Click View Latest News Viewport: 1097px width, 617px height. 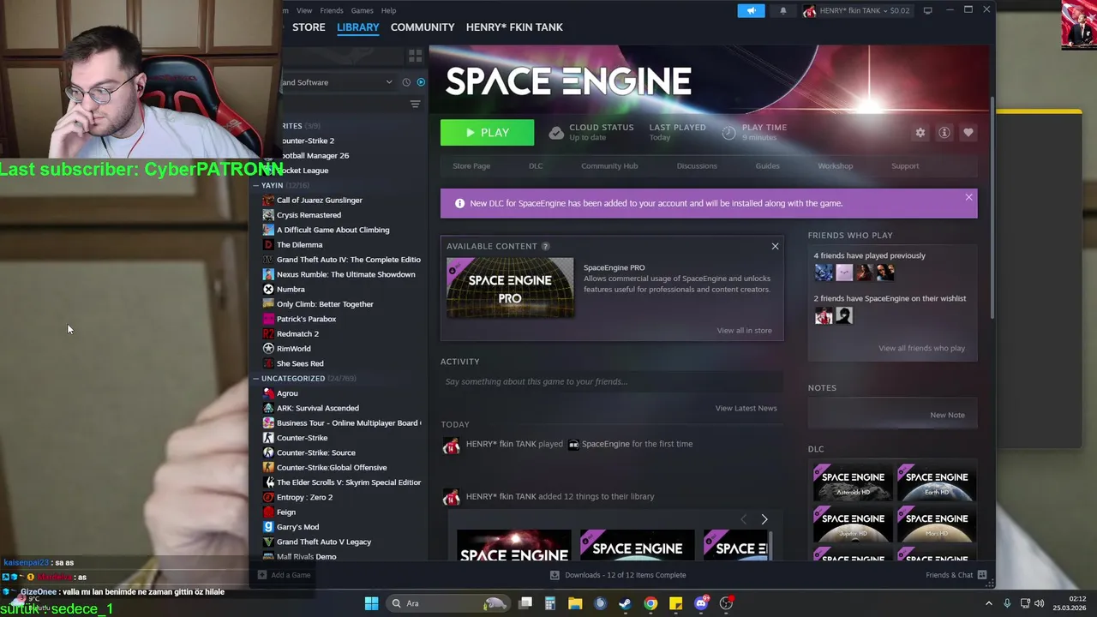point(746,408)
